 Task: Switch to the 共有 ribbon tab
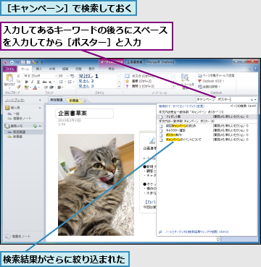(x=52, y=69)
